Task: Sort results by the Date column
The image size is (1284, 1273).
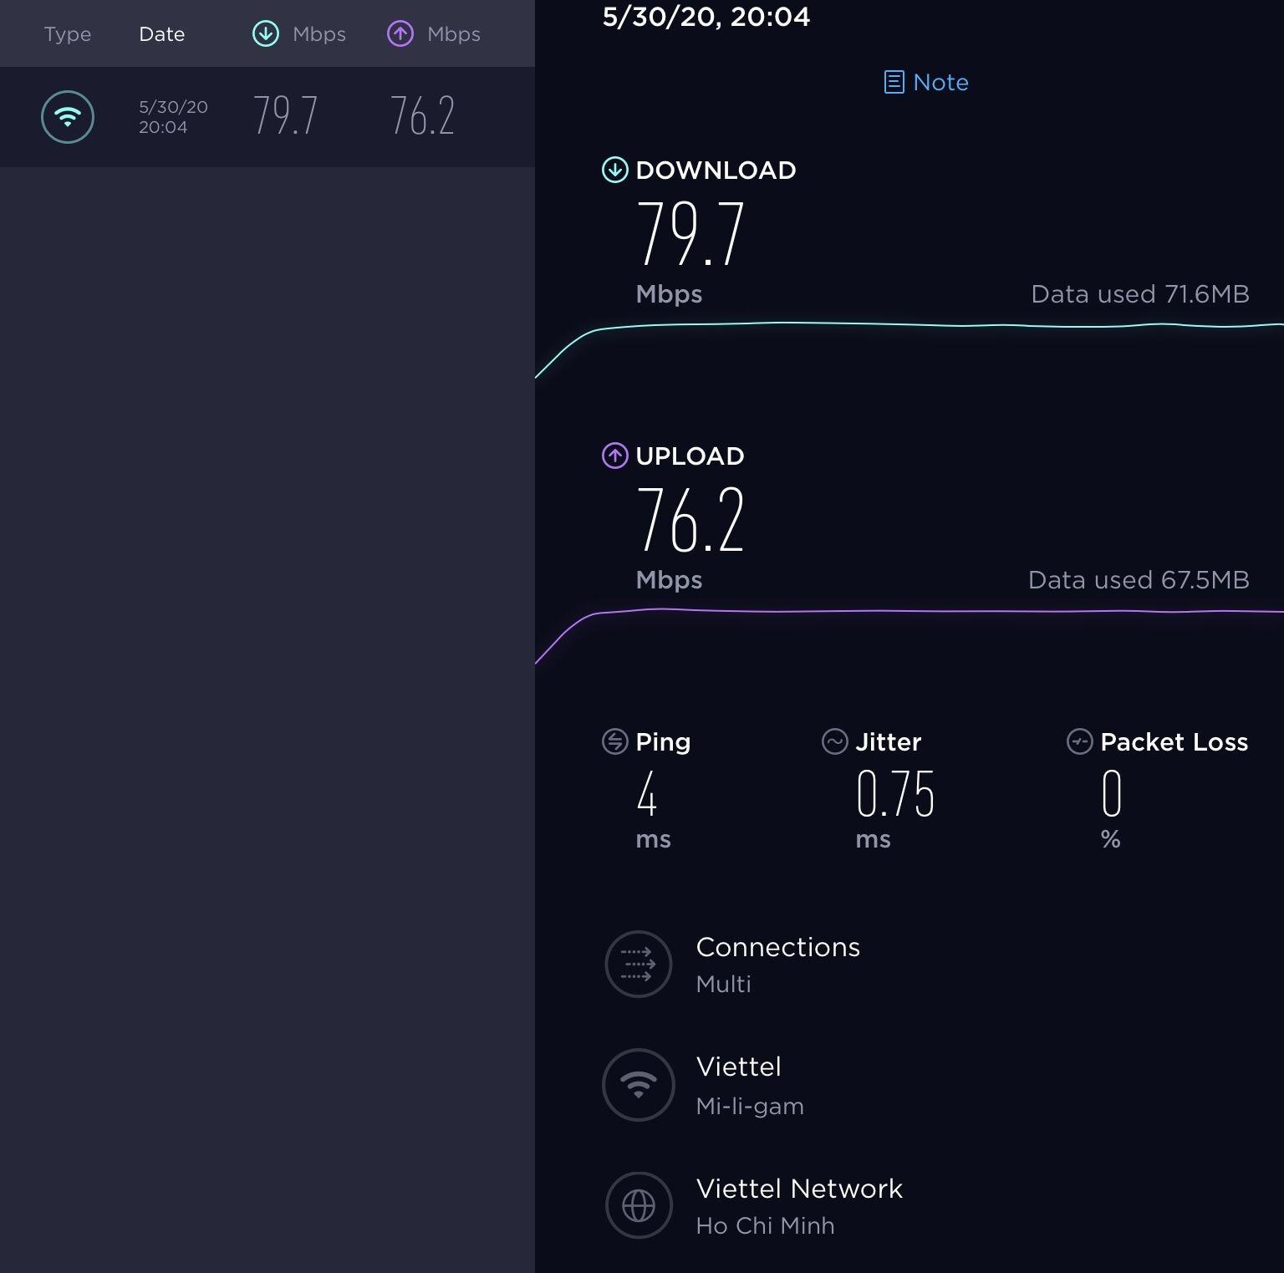Action: tap(162, 34)
